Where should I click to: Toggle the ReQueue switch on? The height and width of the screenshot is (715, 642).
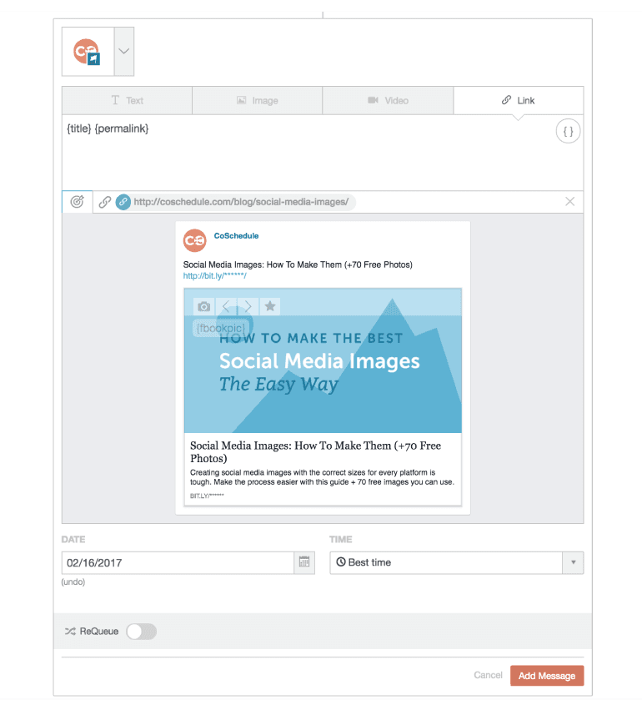pyautogui.click(x=141, y=632)
